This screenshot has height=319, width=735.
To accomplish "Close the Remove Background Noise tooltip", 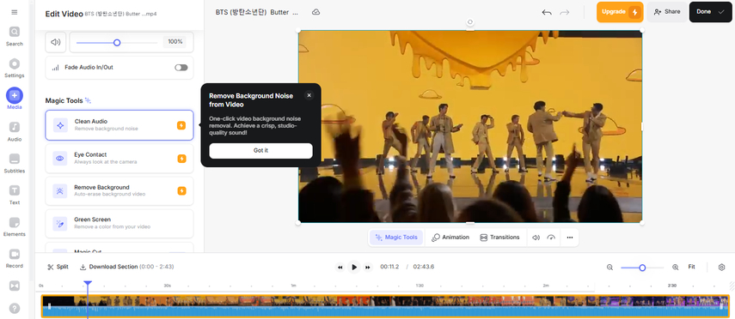I will [x=309, y=95].
